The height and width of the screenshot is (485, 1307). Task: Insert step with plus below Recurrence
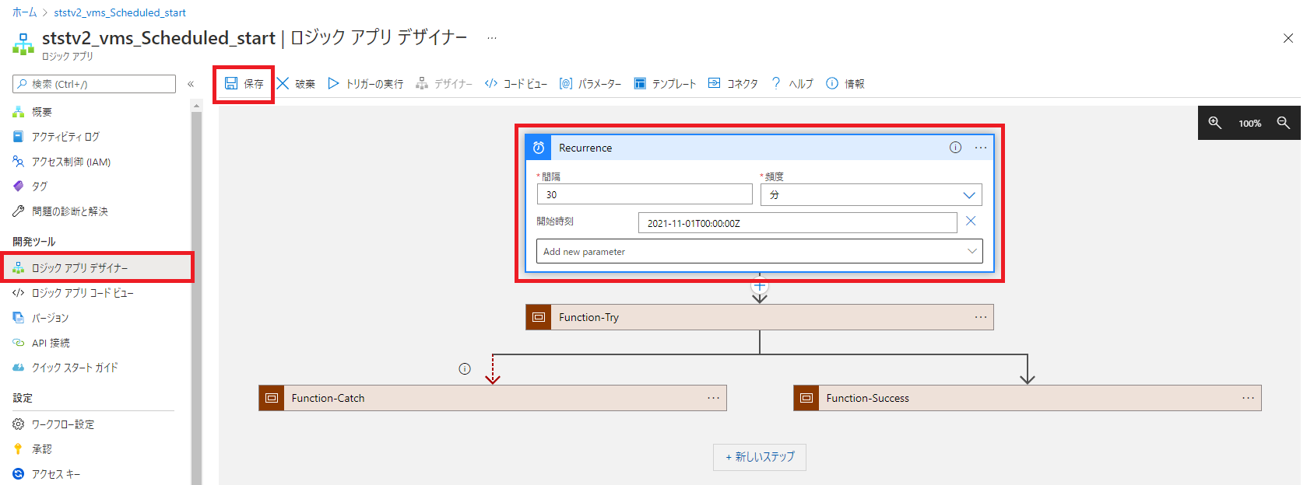click(x=760, y=285)
